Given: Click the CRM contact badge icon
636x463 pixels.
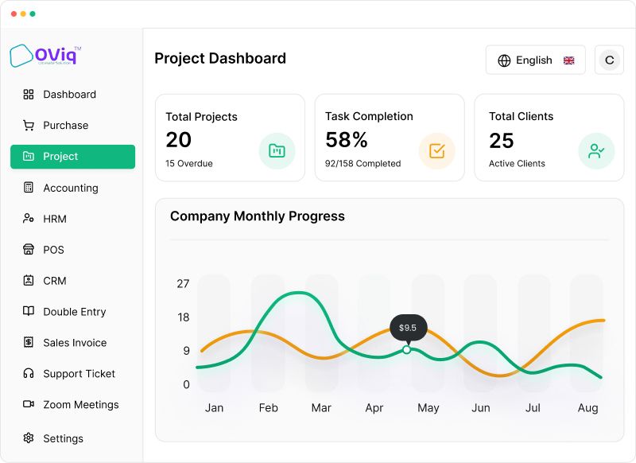Looking at the screenshot, I should coord(29,280).
